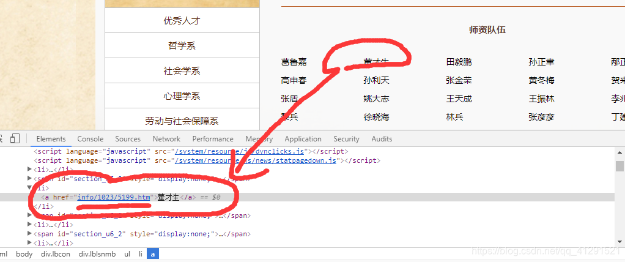This screenshot has width=625, height=262.
Task: Switch to the Security tab
Action: [346, 139]
